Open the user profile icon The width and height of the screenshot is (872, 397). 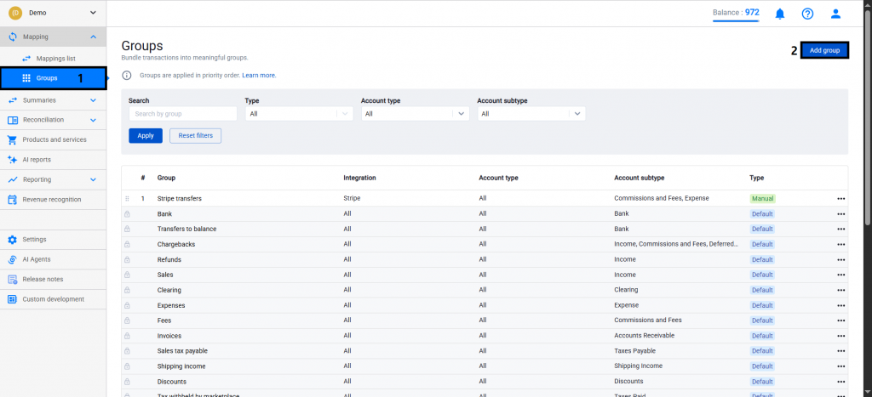tap(835, 14)
